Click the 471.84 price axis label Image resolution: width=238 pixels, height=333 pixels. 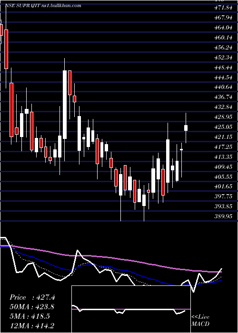pos(223,8)
